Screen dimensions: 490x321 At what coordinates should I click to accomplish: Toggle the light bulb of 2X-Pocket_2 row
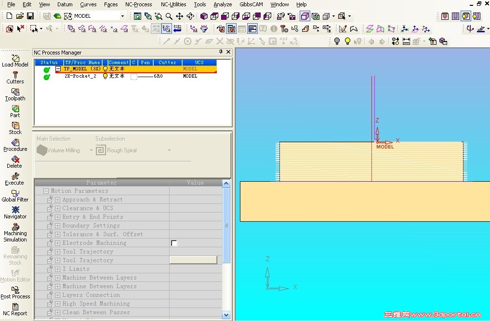tap(106, 76)
